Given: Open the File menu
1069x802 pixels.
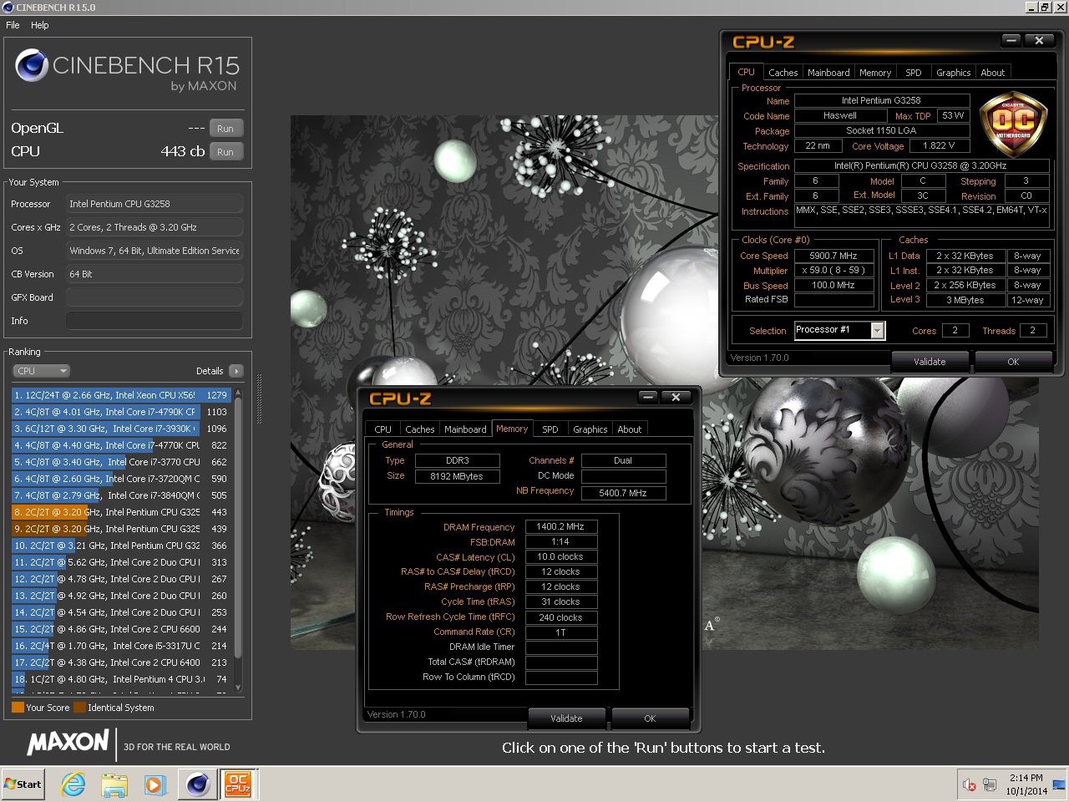Looking at the screenshot, I should coord(13,25).
